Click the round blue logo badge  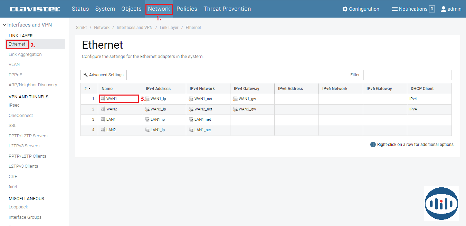click(441, 204)
